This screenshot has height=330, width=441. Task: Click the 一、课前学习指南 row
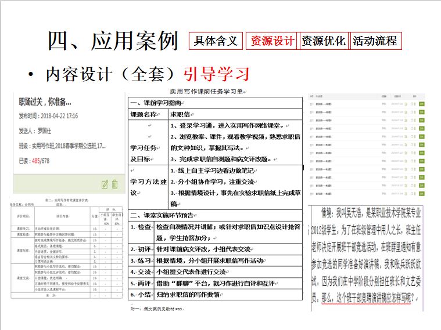click(x=215, y=103)
